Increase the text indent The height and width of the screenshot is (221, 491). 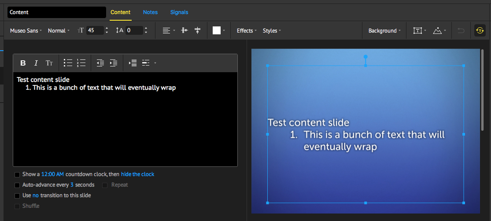coord(113,63)
